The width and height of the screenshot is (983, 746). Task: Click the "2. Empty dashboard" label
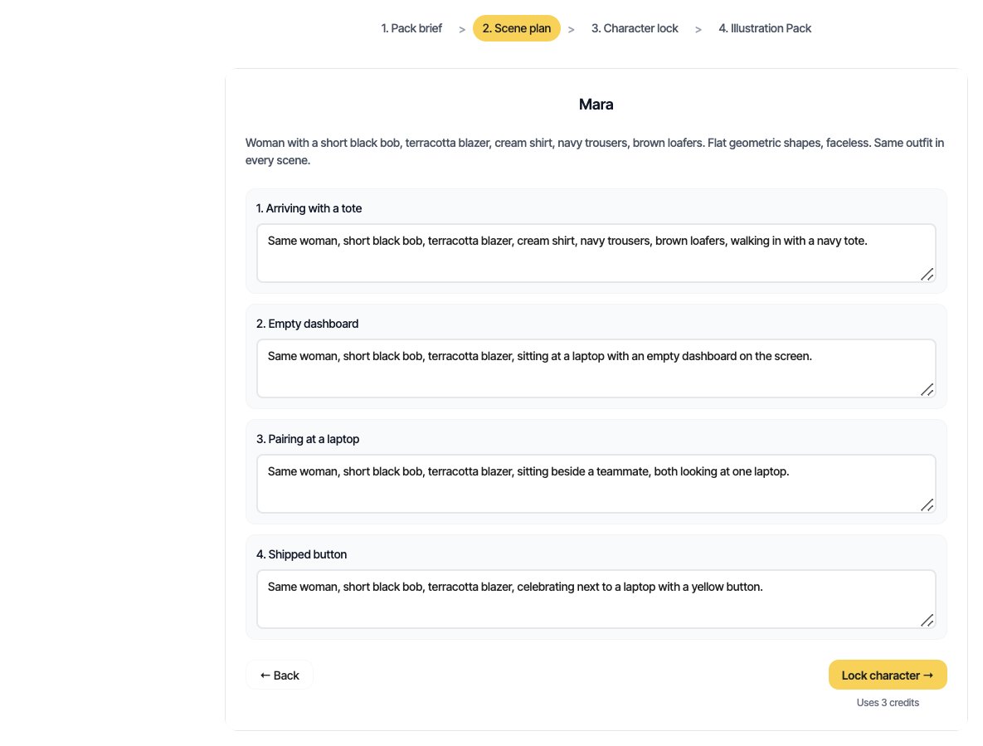[x=307, y=324]
